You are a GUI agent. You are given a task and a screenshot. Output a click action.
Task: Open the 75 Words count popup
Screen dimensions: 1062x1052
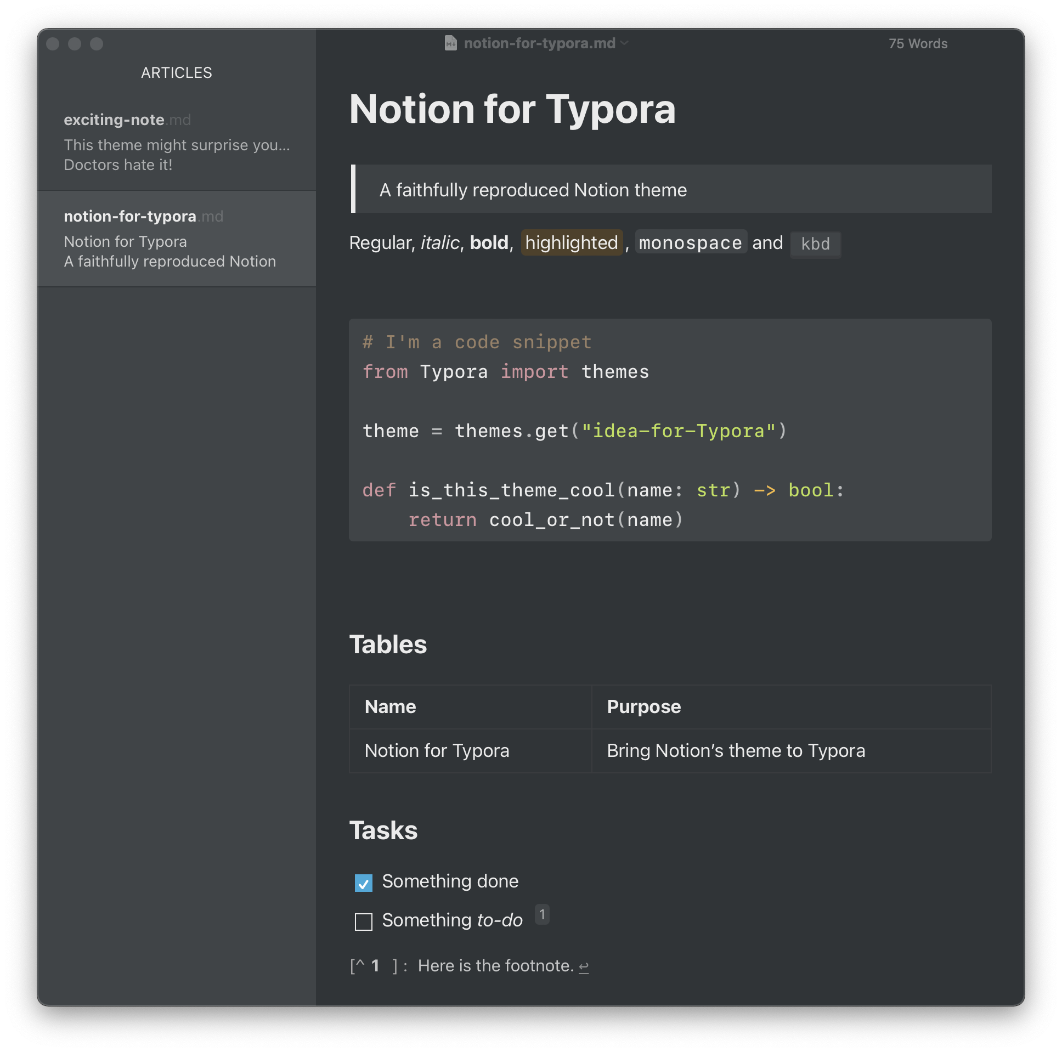pyautogui.click(x=917, y=43)
